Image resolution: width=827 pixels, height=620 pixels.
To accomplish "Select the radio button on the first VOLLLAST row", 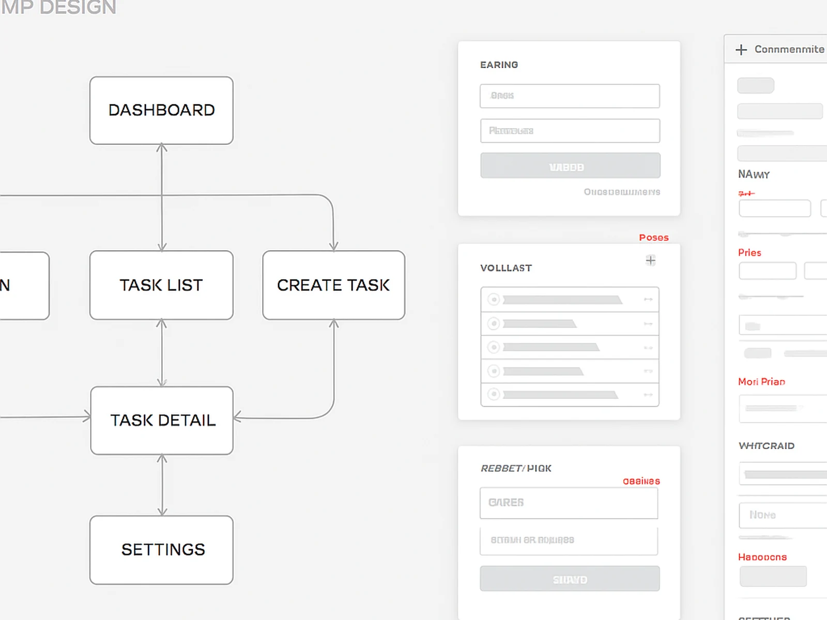I will click(494, 300).
